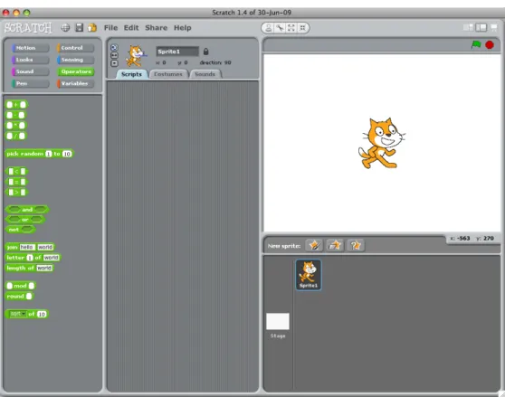505x397 pixels.
Task: Select the Control block category
Action: (x=75, y=48)
